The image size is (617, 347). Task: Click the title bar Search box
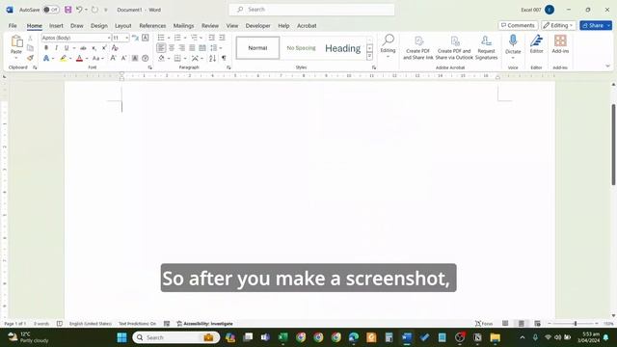311,10
